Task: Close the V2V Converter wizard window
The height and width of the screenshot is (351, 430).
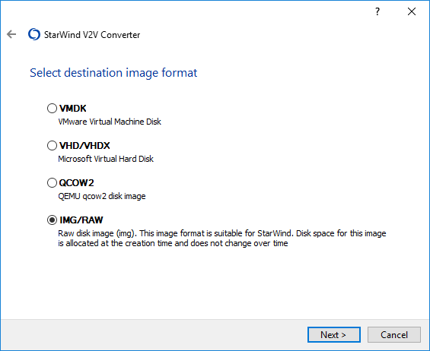Action: 411,11
